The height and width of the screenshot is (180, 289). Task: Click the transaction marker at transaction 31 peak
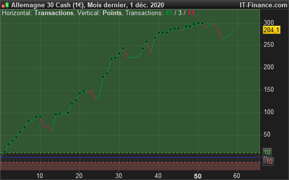(124, 49)
